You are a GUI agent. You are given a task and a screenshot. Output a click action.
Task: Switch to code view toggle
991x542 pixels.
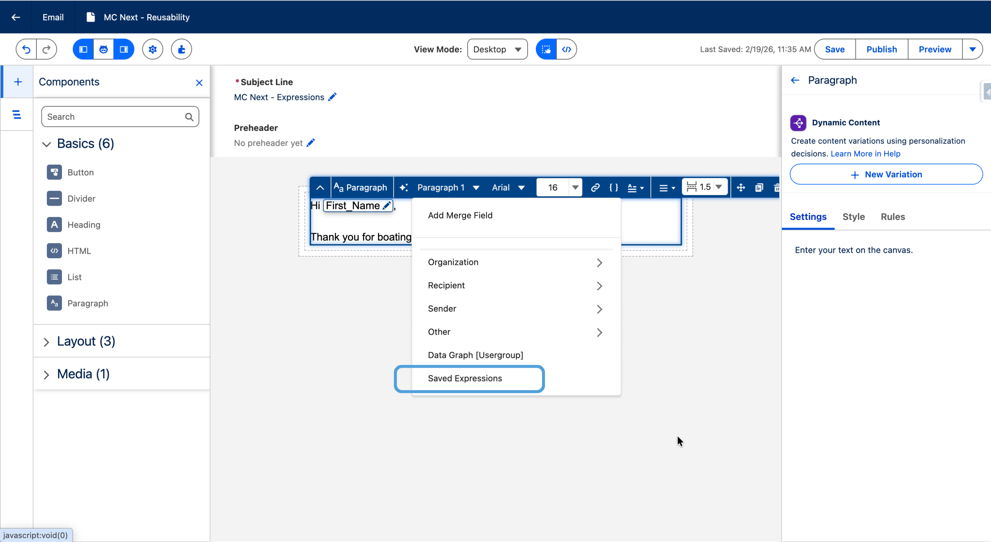[566, 49]
